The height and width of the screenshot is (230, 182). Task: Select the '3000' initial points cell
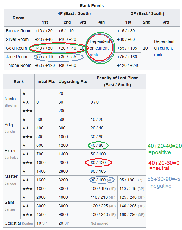[45, 206]
